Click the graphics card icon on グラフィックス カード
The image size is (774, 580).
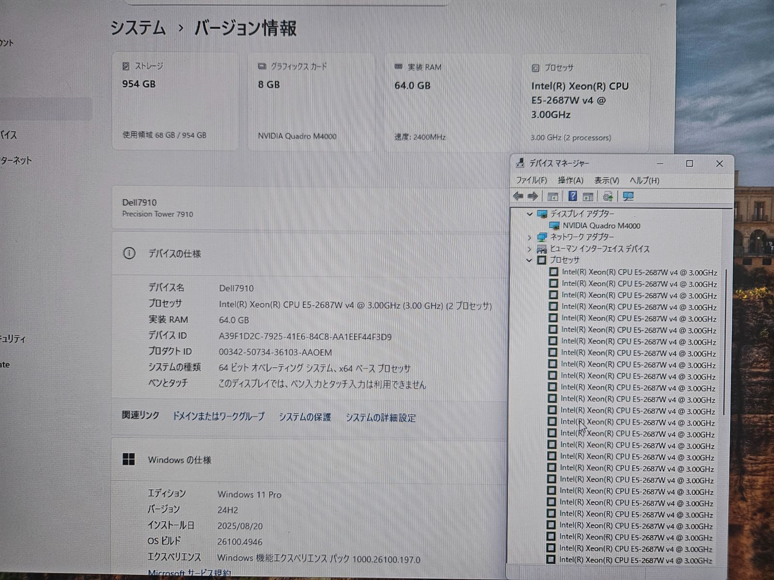click(262, 66)
